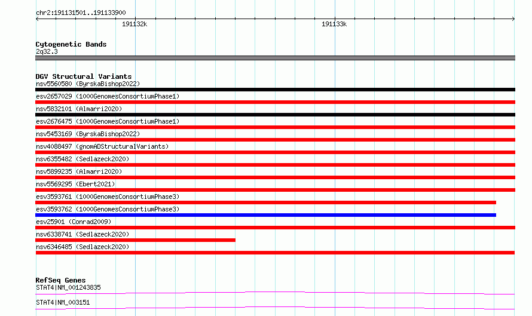Image resolution: width=532 pixels, height=316 pixels.
Task: Click esv3593761 (1000GenomesConsortiumPhase3) label
Action: pos(108,197)
